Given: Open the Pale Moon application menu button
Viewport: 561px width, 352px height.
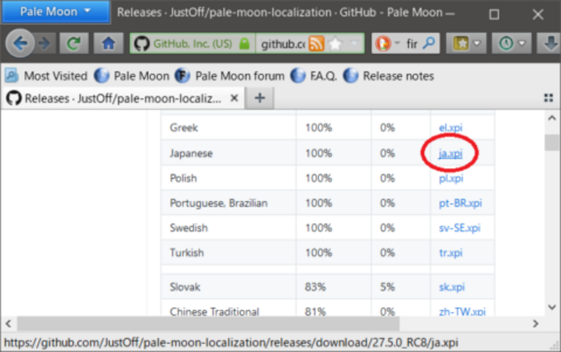Looking at the screenshot, I should (56, 12).
